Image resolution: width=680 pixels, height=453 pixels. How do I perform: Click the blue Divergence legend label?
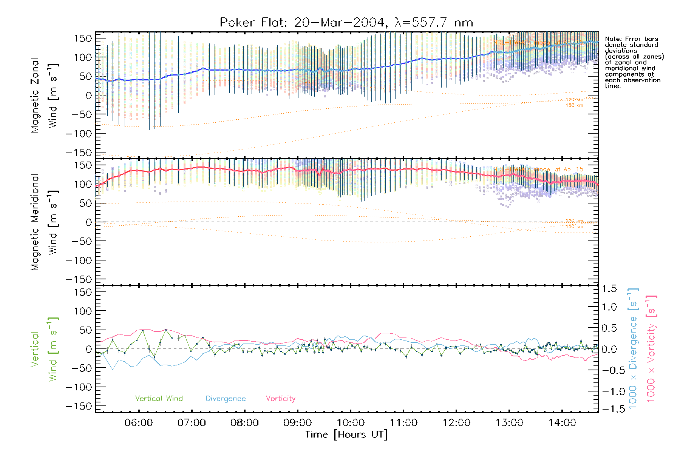[226, 398]
